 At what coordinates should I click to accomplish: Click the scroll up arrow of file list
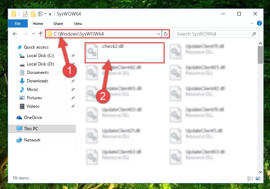click(x=260, y=43)
